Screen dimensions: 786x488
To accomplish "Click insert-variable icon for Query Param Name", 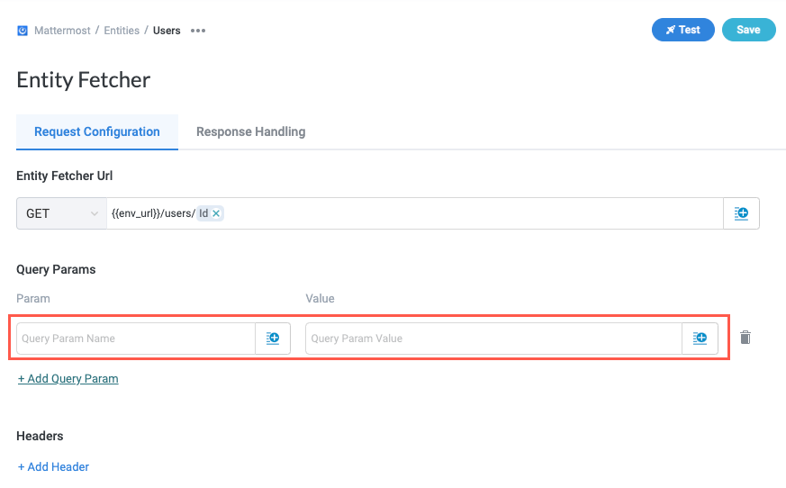I will point(273,339).
